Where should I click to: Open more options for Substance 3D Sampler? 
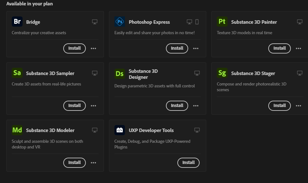(93, 106)
